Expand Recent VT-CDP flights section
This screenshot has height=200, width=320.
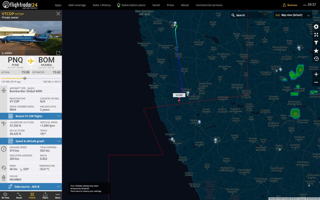click(x=31, y=116)
